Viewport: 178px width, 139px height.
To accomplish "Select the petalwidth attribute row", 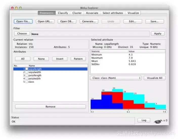I will point(50,79).
